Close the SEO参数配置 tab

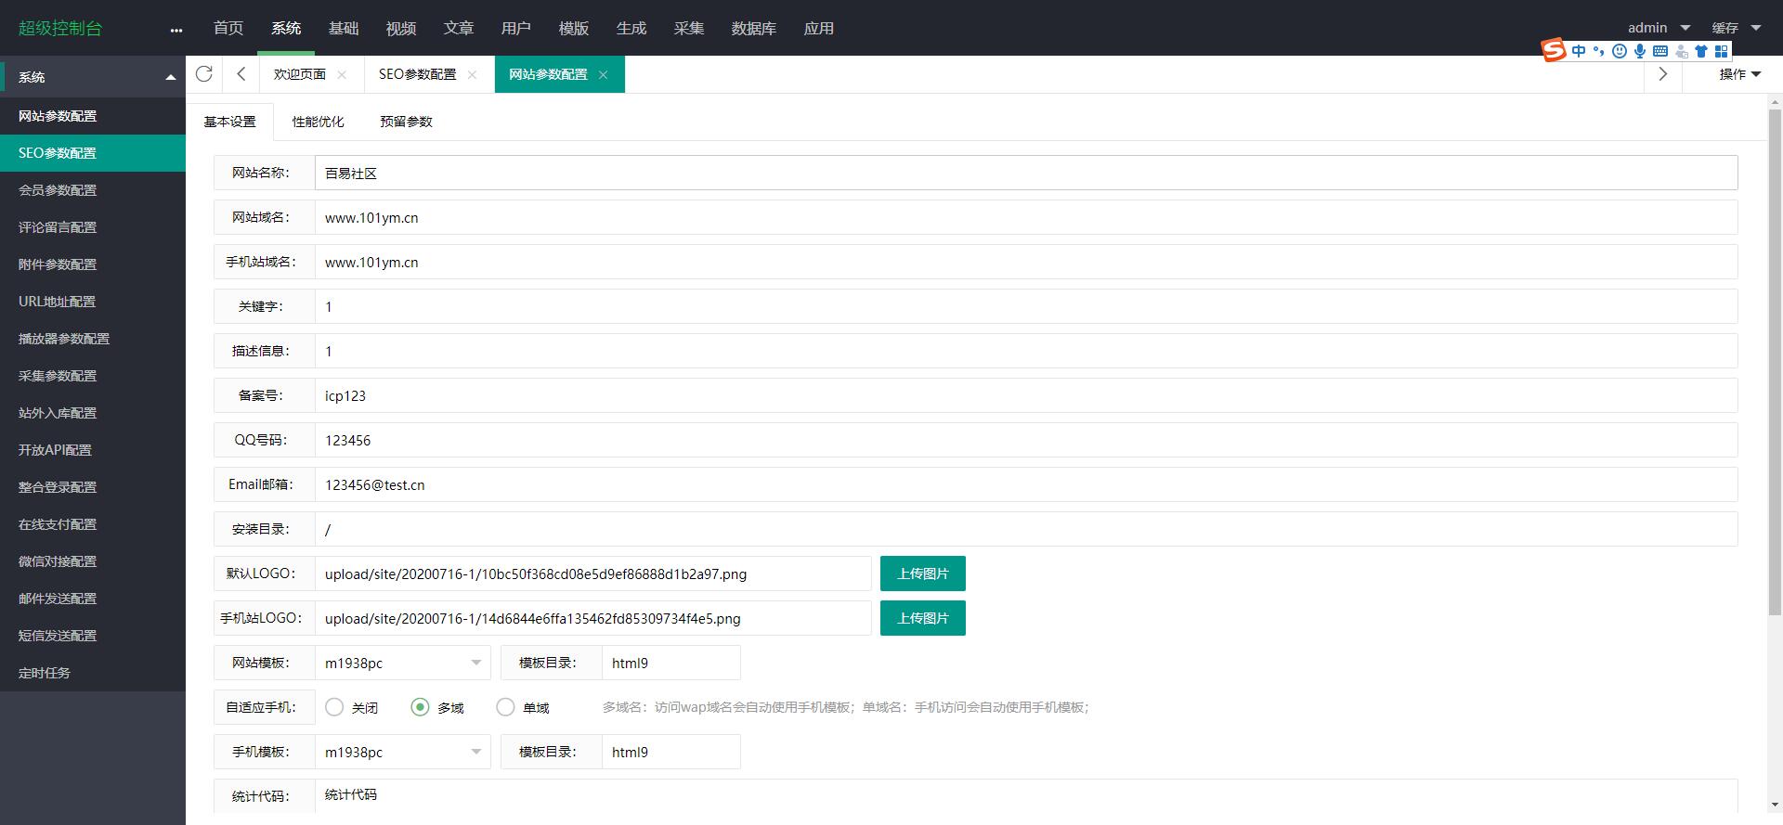click(472, 75)
